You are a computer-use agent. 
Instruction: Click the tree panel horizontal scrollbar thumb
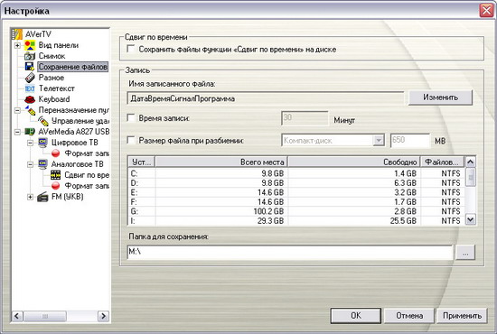[x=45, y=316]
